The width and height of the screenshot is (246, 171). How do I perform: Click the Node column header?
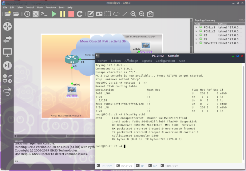[x=206, y=24]
